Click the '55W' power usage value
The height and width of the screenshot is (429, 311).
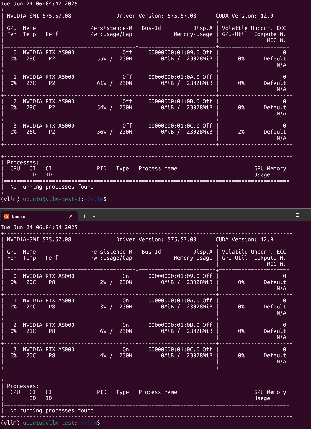[102, 58]
